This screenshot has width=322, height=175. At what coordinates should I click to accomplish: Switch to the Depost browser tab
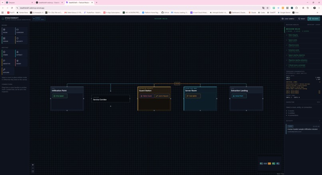(x=19, y=2)
